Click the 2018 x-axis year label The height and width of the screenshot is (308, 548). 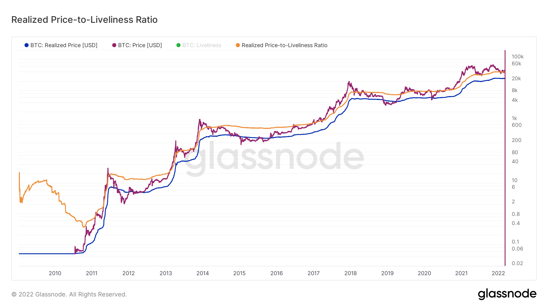(x=350, y=273)
